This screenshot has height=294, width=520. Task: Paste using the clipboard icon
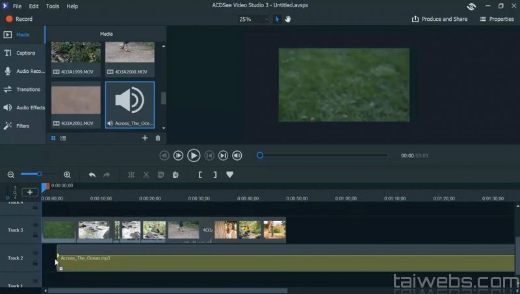click(175, 175)
